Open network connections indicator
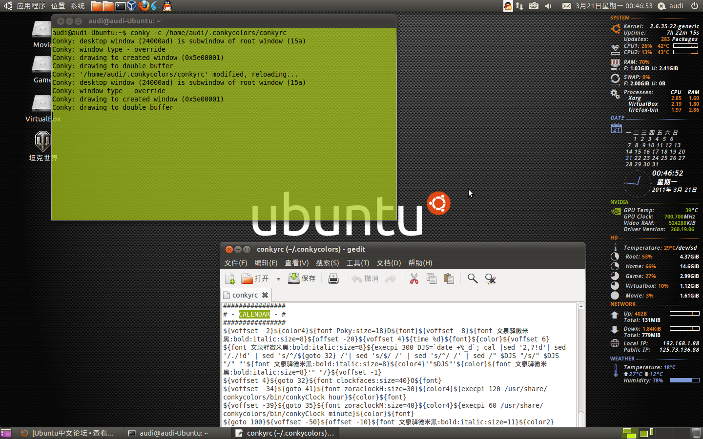Viewport: 703px width, 439px height. 519,6
